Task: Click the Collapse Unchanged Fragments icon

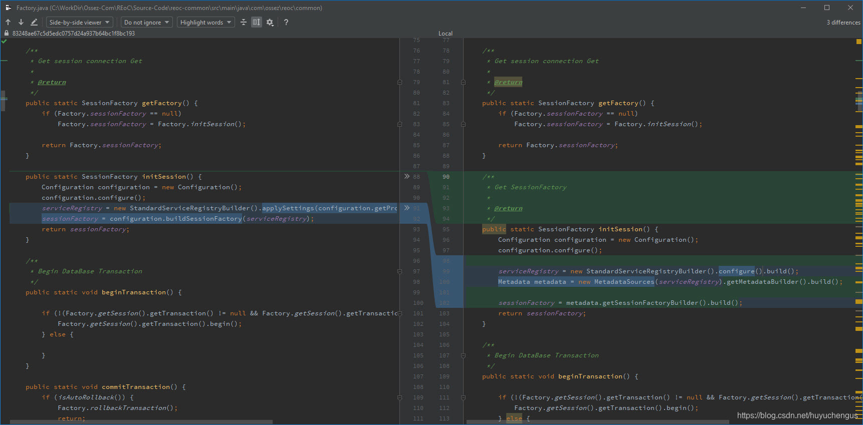Action: [244, 22]
